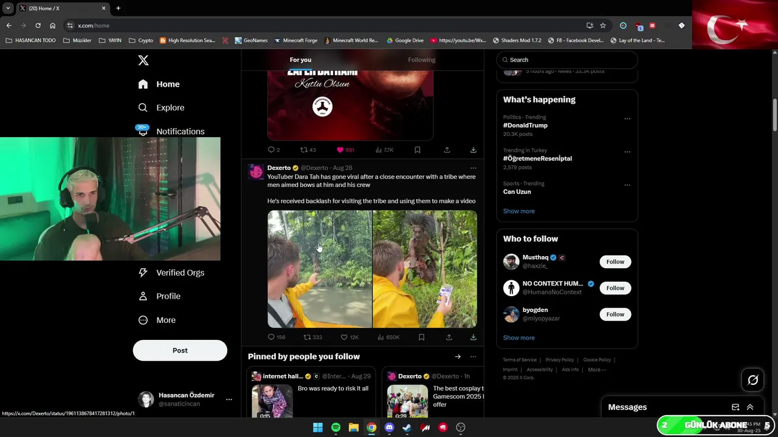Switch to the Following tab

(x=422, y=59)
